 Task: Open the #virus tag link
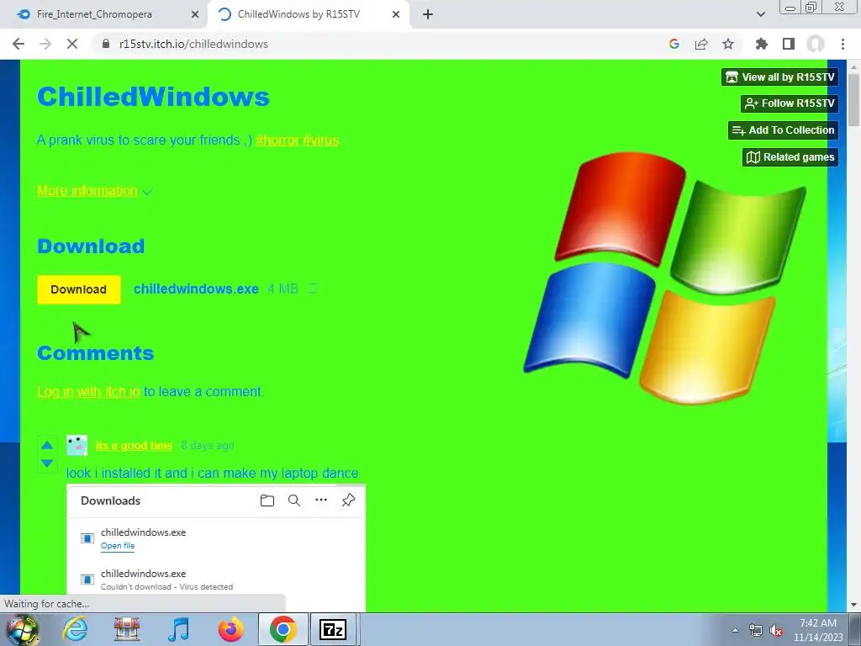pos(320,140)
